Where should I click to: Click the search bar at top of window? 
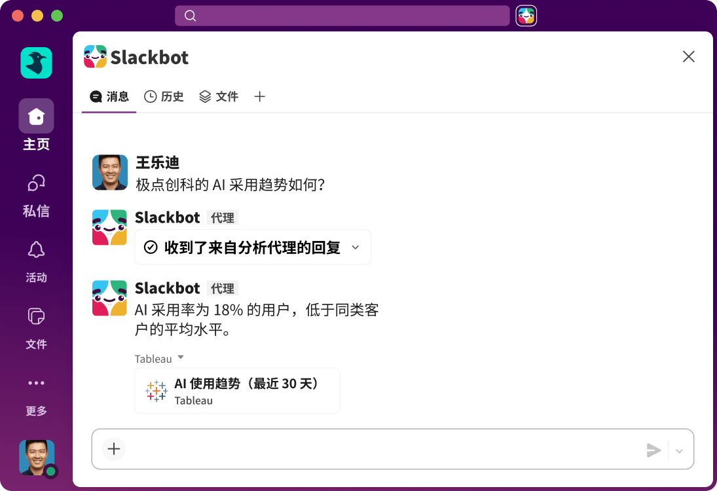click(342, 15)
